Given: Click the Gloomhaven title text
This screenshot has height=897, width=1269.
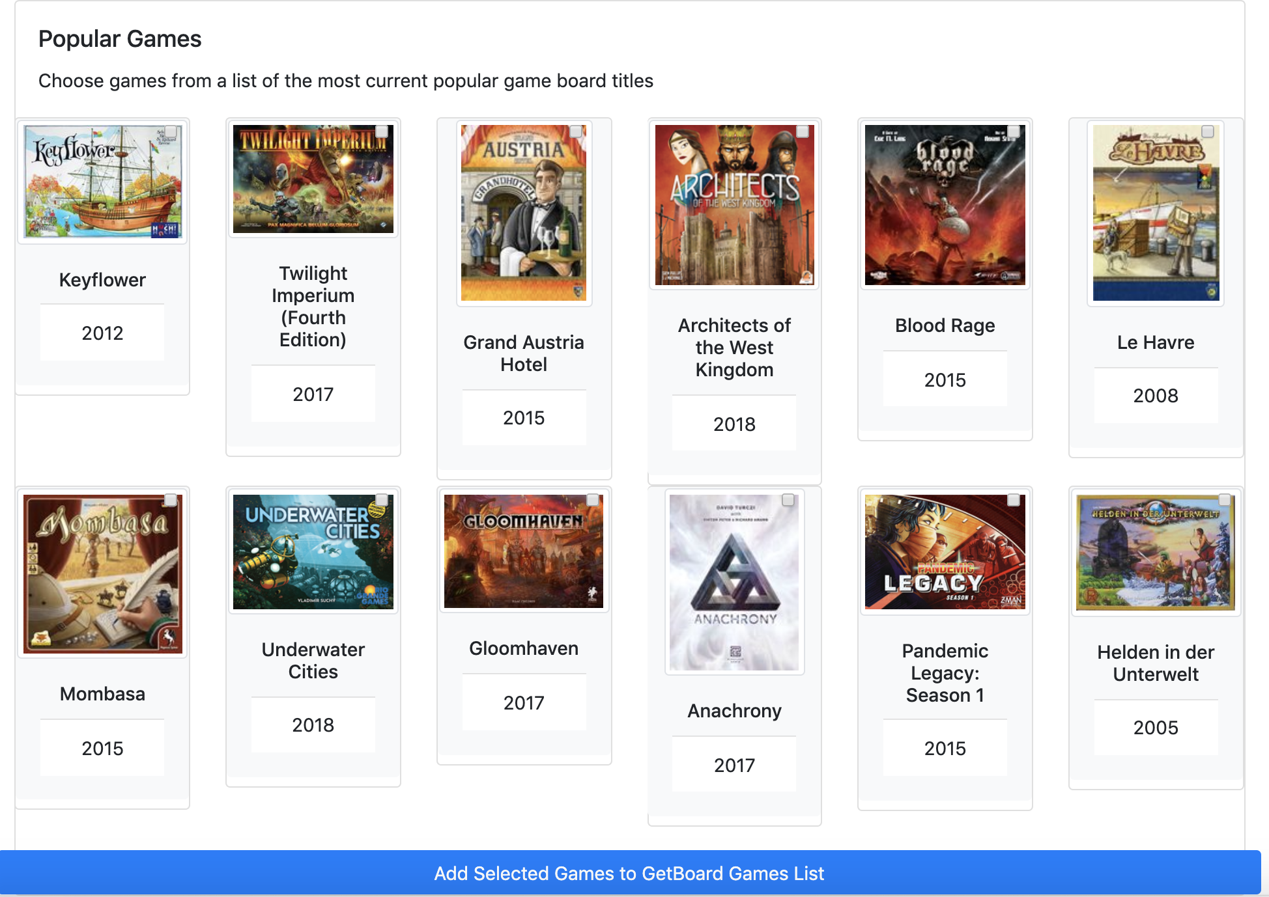Looking at the screenshot, I should (x=524, y=648).
